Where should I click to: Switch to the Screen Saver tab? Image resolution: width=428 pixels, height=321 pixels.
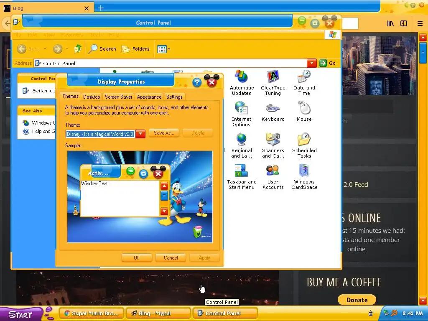118,97
